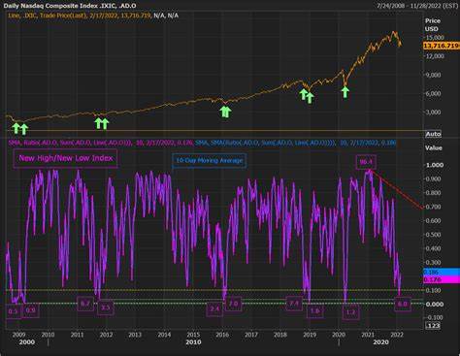This screenshot has height=356, width=460.
Task: Click the -0.100 value axis tick
Action: click(434, 317)
